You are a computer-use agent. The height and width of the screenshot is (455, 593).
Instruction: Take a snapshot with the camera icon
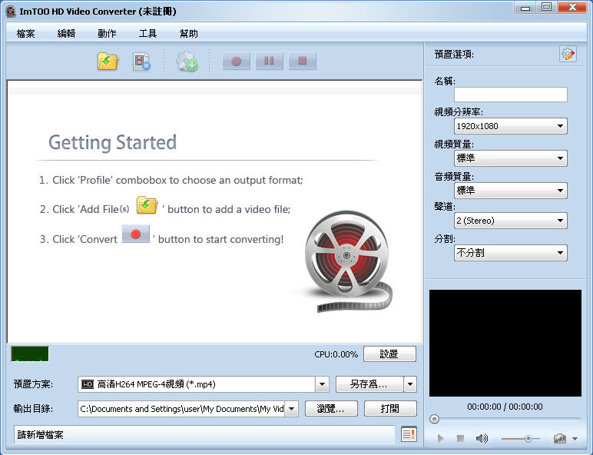click(560, 438)
